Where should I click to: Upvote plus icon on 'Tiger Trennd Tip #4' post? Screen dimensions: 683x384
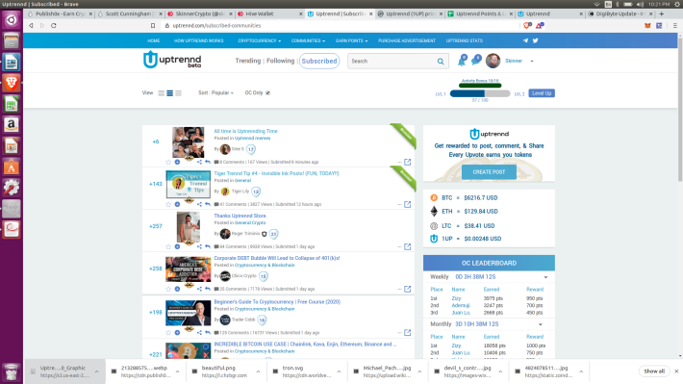point(177,204)
